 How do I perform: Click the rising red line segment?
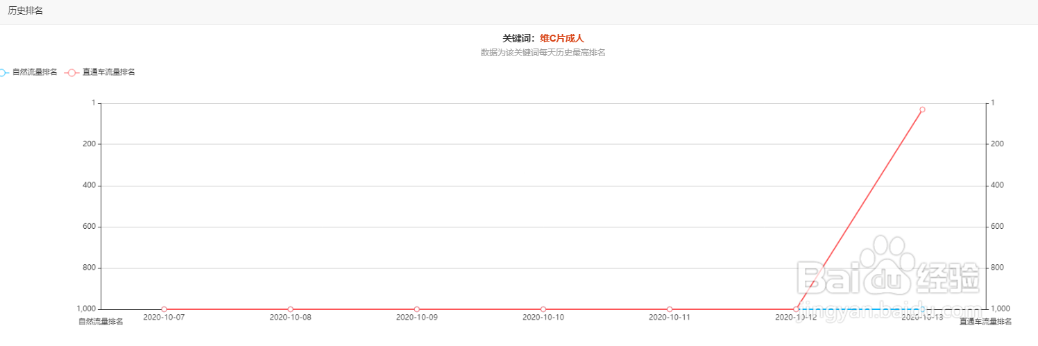tap(859, 209)
